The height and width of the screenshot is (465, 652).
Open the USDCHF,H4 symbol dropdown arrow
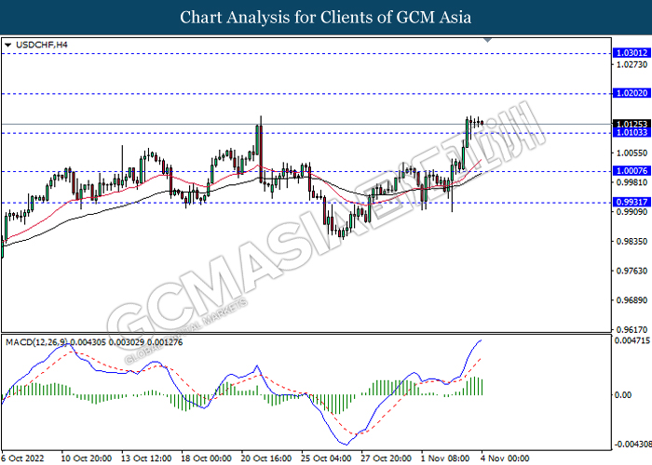[x=7, y=45]
